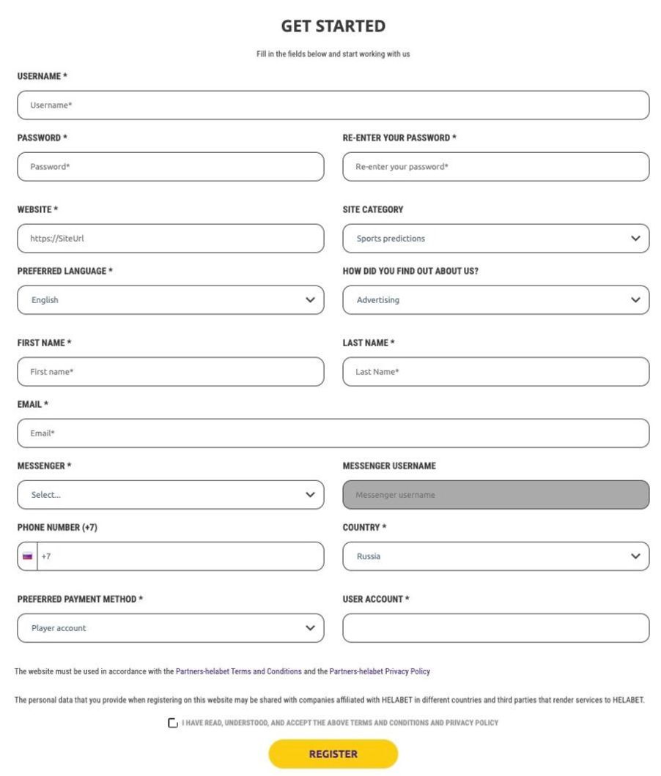This screenshot has width=661, height=776.
Task: Click the Email input field
Action: tap(332, 433)
